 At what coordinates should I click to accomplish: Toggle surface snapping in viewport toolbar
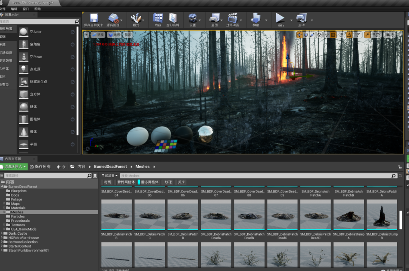[327, 35]
